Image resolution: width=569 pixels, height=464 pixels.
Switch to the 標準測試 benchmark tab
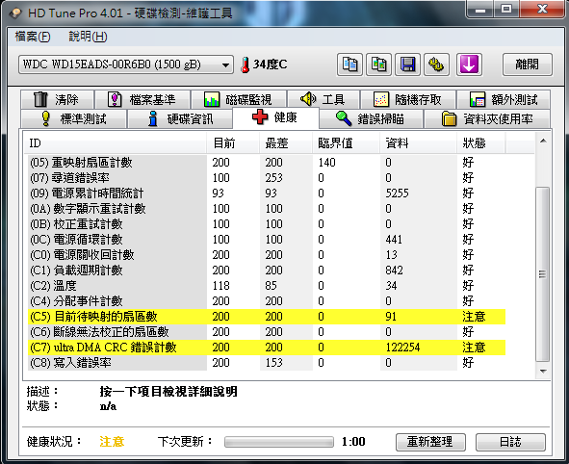pos(74,118)
